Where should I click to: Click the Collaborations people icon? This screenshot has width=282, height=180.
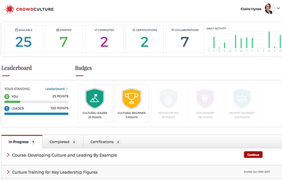click(173, 30)
